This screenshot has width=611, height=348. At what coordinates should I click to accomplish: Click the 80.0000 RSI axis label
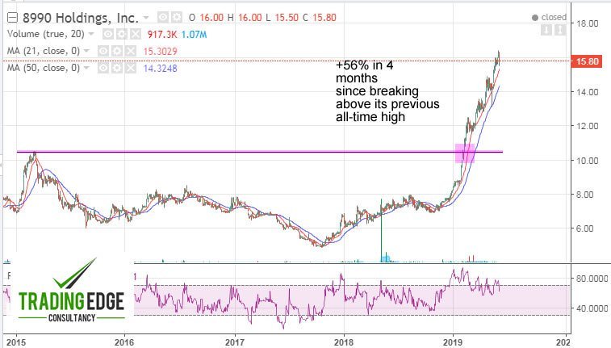(592, 279)
